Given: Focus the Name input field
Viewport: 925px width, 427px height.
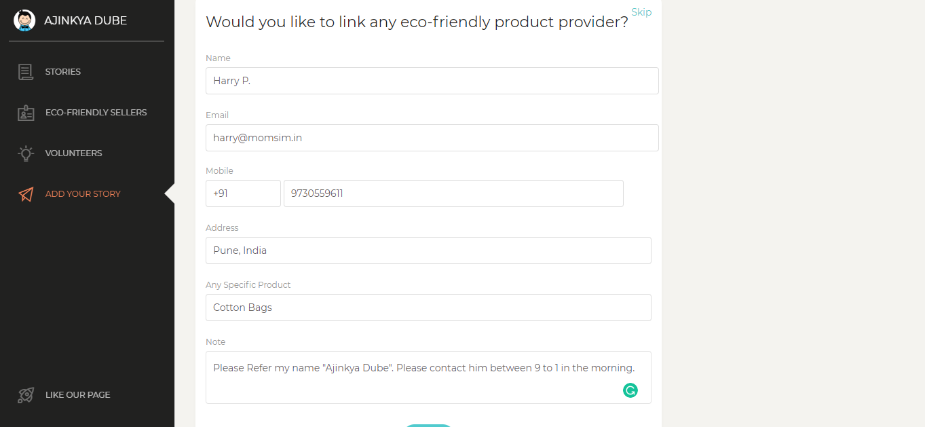Looking at the screenshot, I should [432, 81].
